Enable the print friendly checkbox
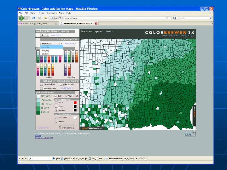Image resolution: width=227 pixels, height=170 pixels. pos(61,84)
